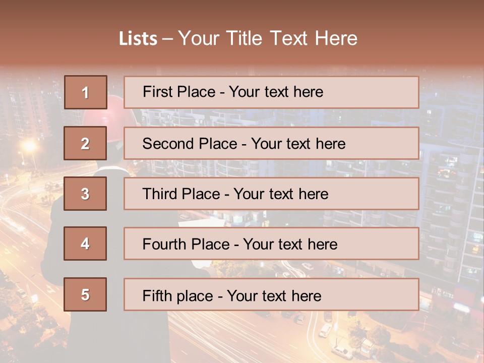Select the number 1 box

tap(86, 92)
